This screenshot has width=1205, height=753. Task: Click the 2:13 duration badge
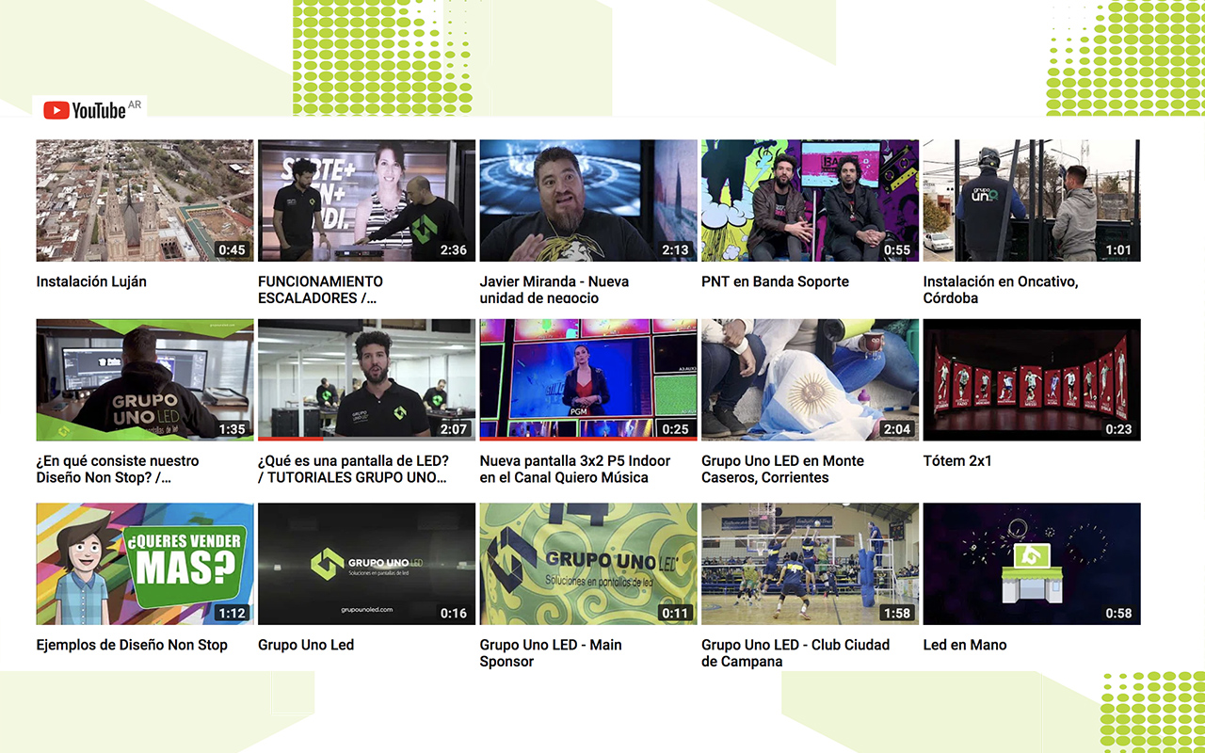click(x=675, y=249)
